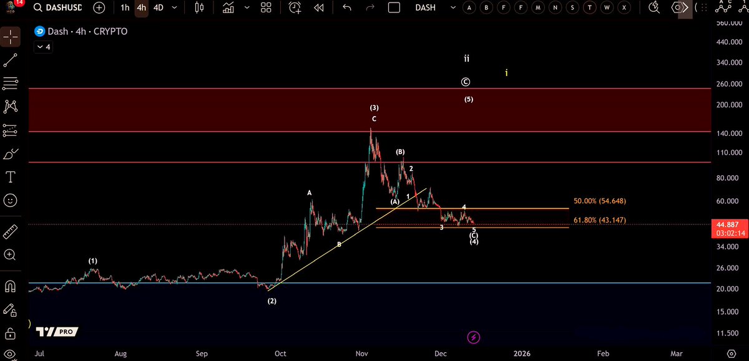Image resolution: width=749 pixels, height=361 pixels.
Task: Select the red supply zone rectangle
Action: (x=370, y=110)
